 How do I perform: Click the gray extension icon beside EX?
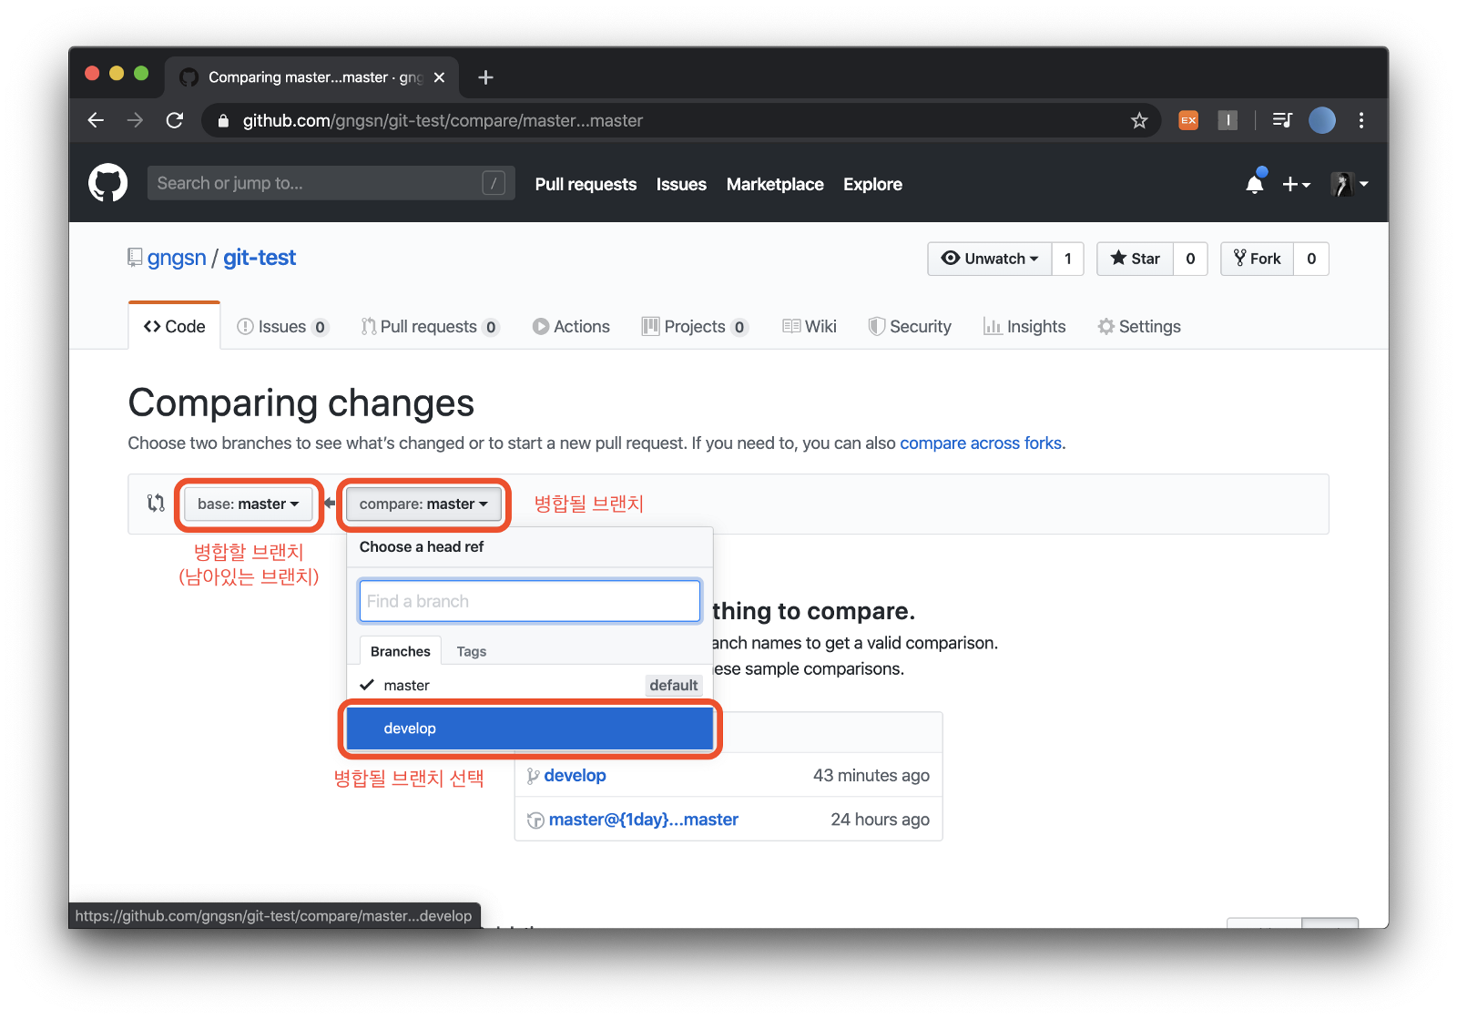1228,120
